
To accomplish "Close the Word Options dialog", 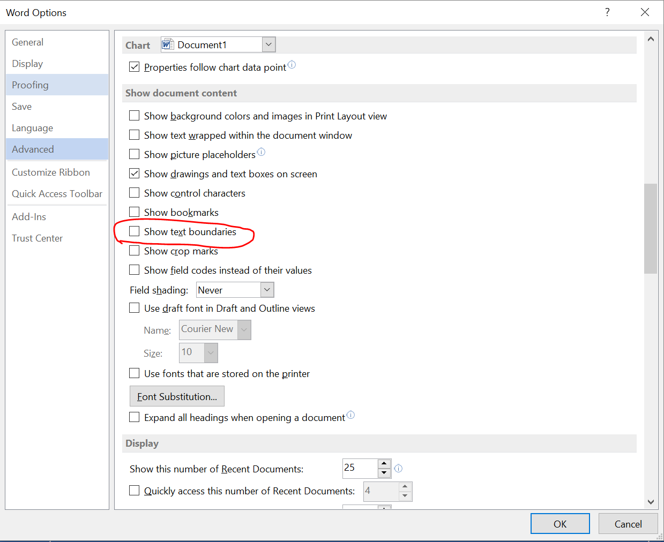I will (x=645, y=12).
